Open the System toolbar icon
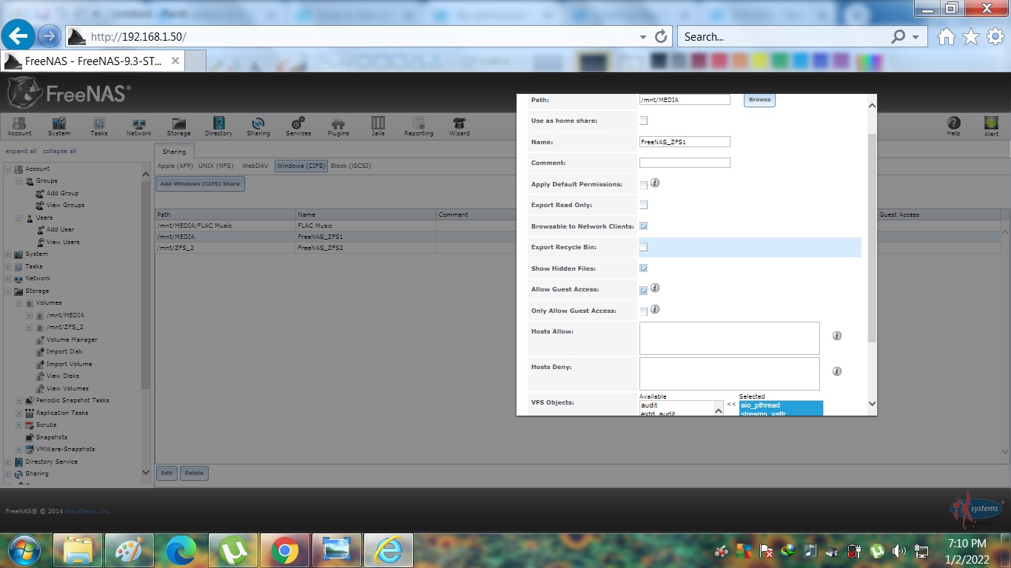1011x568 pixels. 59,126
